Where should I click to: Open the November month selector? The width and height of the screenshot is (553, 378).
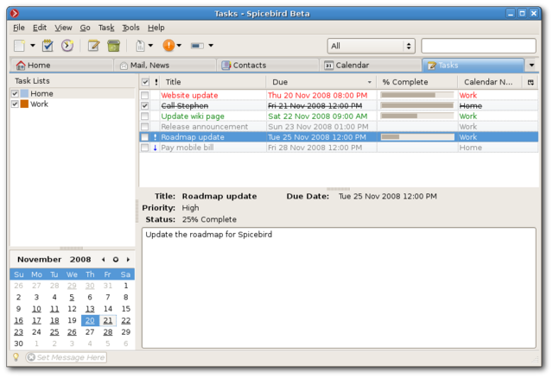(40, 260)
